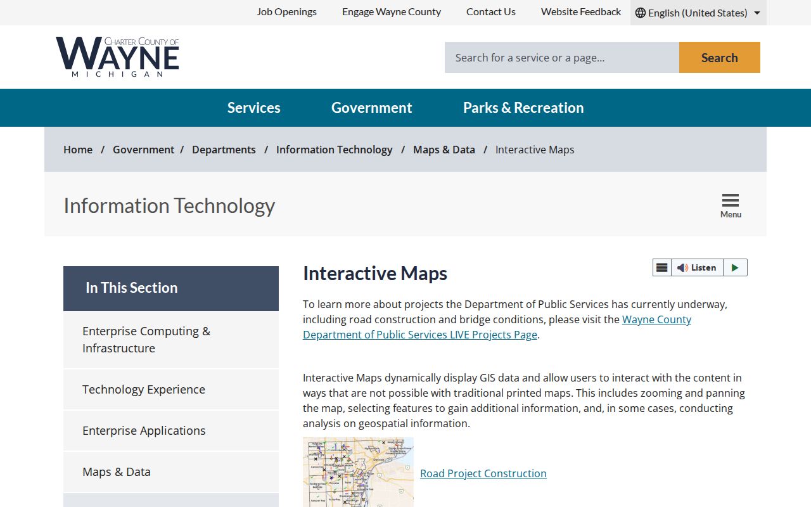Click the Information Technology section heading
The image size is (811, 507).
[x=169, y=205]
